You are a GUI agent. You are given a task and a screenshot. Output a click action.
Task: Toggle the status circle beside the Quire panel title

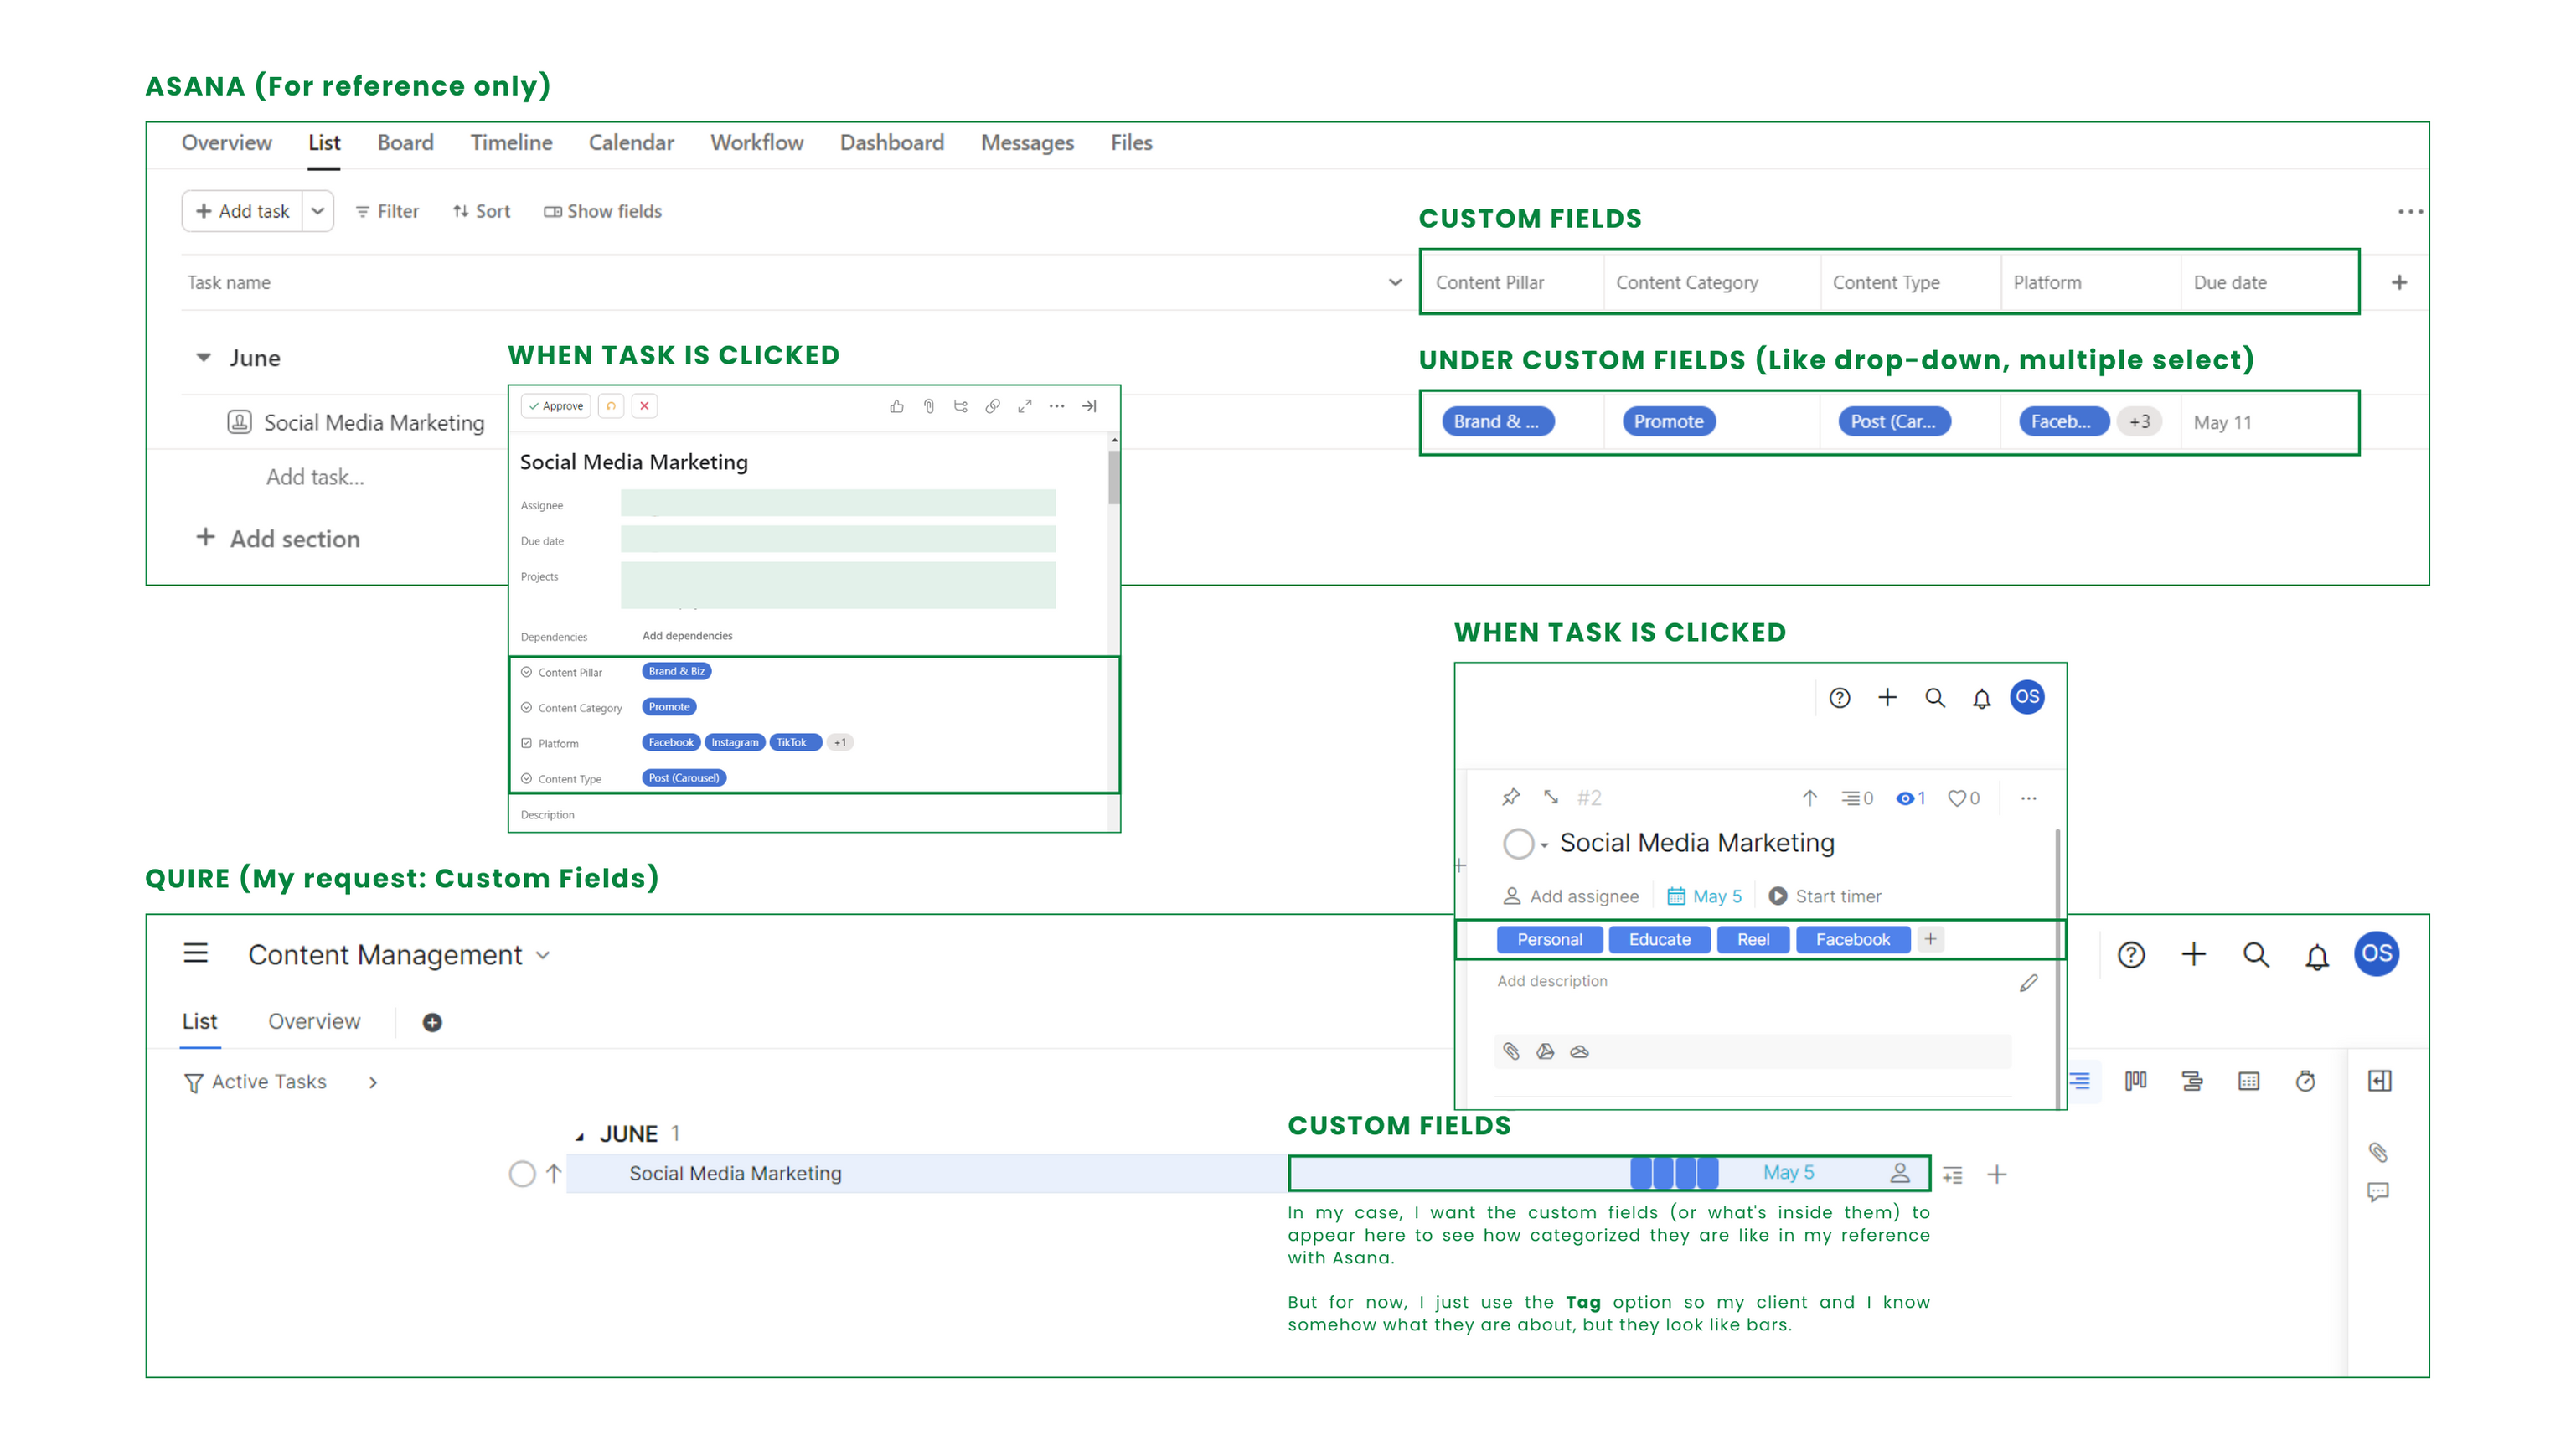tap(1518, 844)
